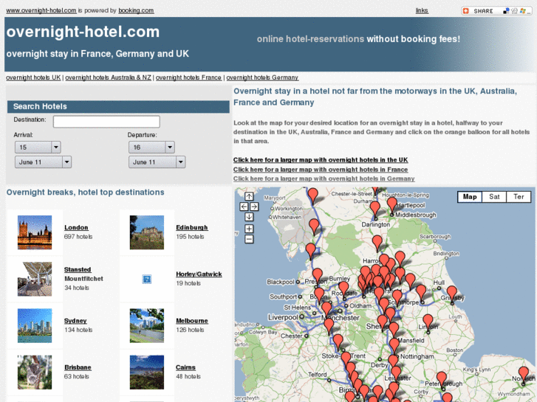Viewport: 537px width, 402px height.
Task: Open Melbourne hotels link
Action: click(x=192, y=321)
